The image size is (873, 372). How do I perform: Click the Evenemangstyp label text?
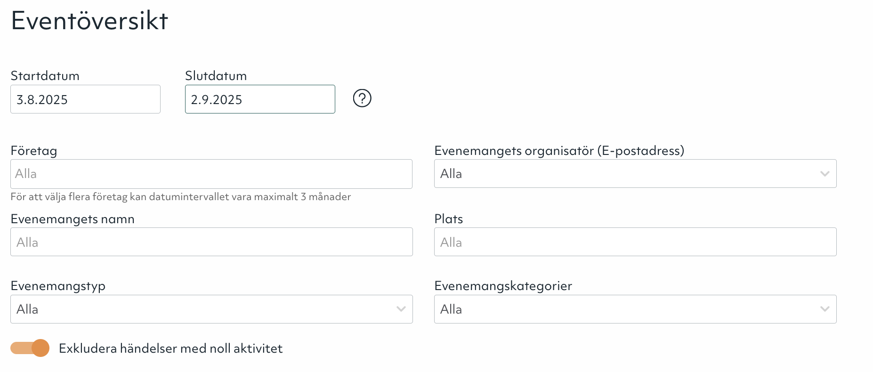(58, 286)
